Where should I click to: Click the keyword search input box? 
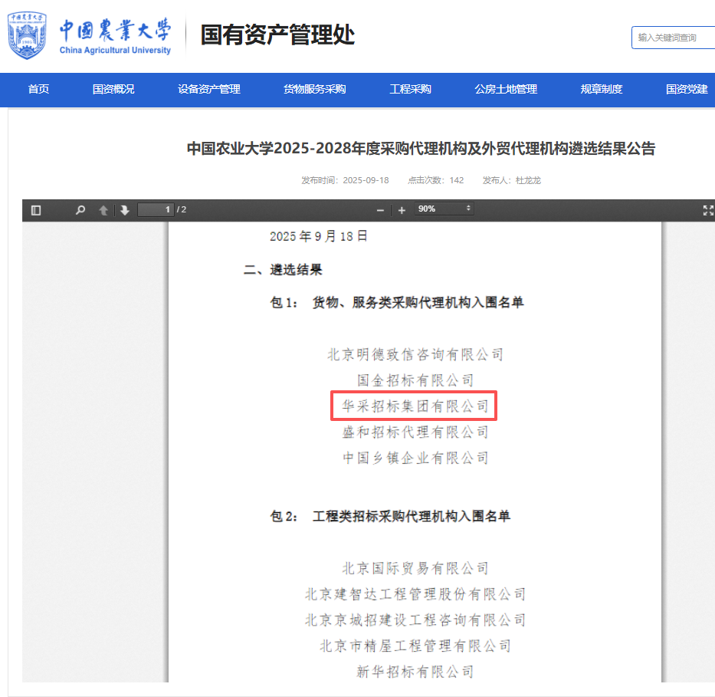pos(674,38)
